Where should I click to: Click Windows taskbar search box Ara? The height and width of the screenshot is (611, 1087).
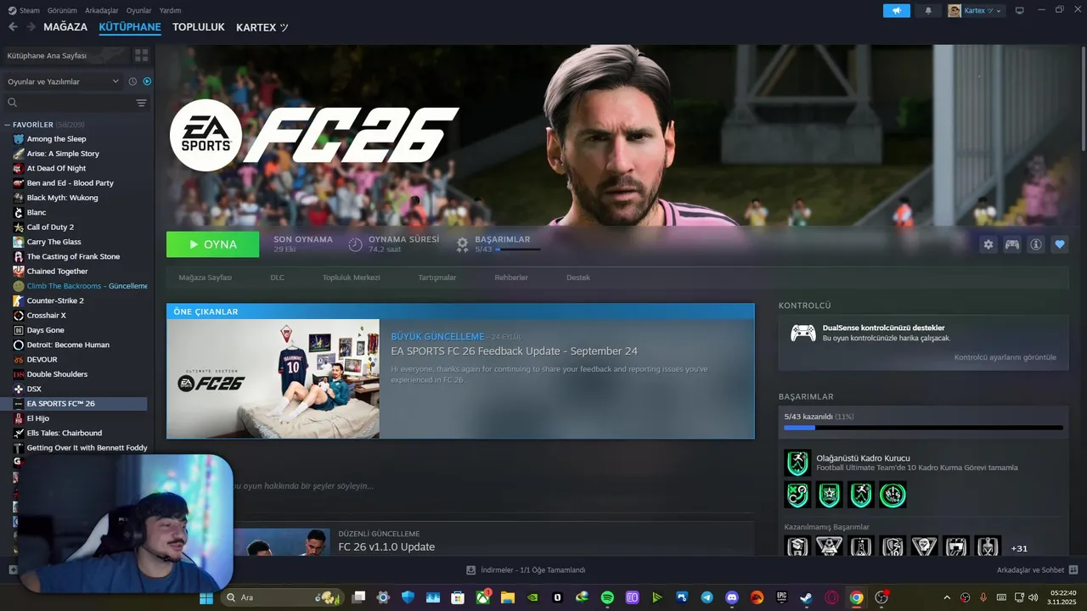pyautogui.click(x=281, y=597)
